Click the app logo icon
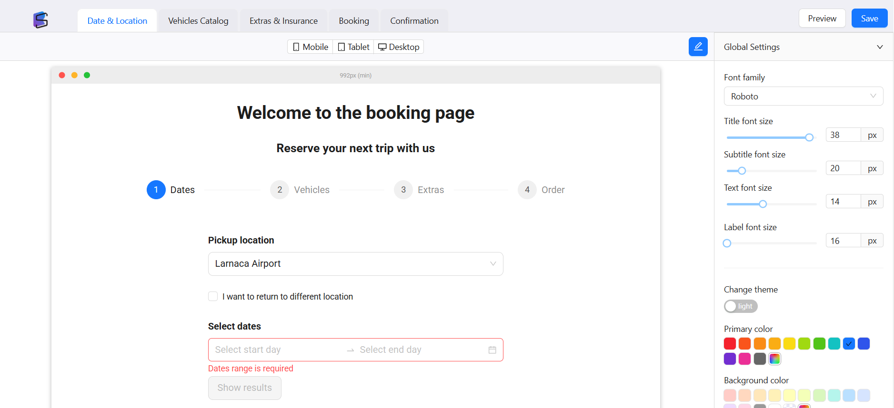This screenshot has height=408, width=894. [x=40, y=20]
